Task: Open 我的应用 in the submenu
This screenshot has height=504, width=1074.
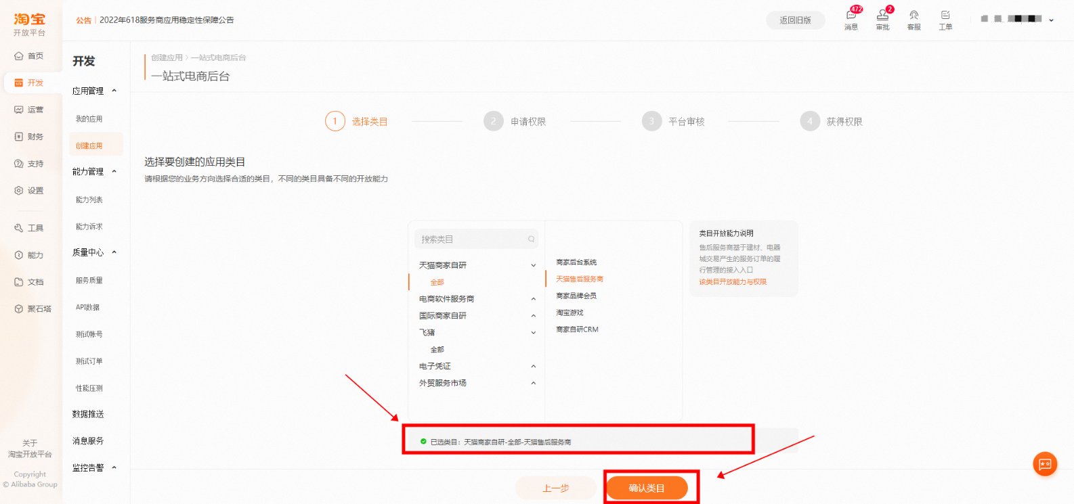Action: click(89, 119)
